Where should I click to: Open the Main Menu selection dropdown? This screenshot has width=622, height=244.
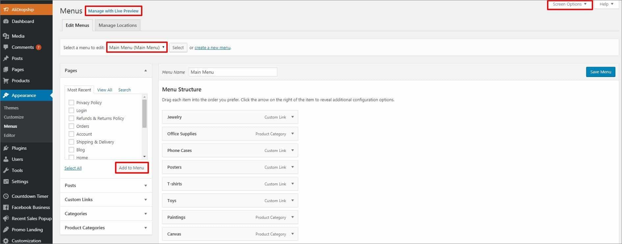(x=137, y=47)
